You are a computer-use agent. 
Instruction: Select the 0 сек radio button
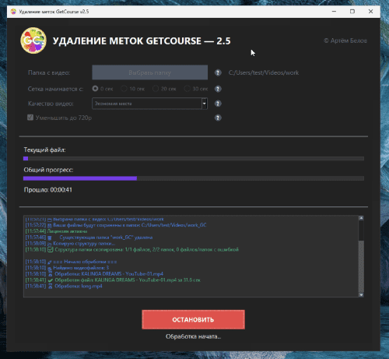(x=95, y=89)
